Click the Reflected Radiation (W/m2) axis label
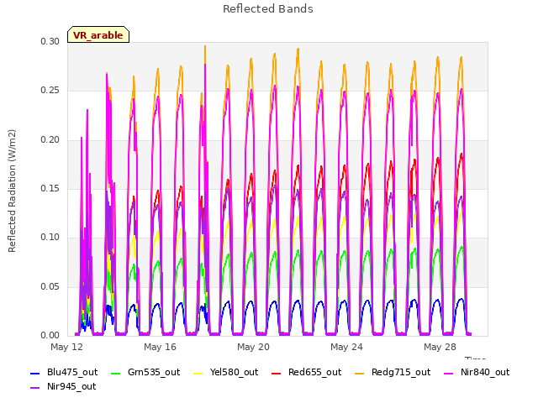This screenshot has height=403, width=538. point(12,191)
